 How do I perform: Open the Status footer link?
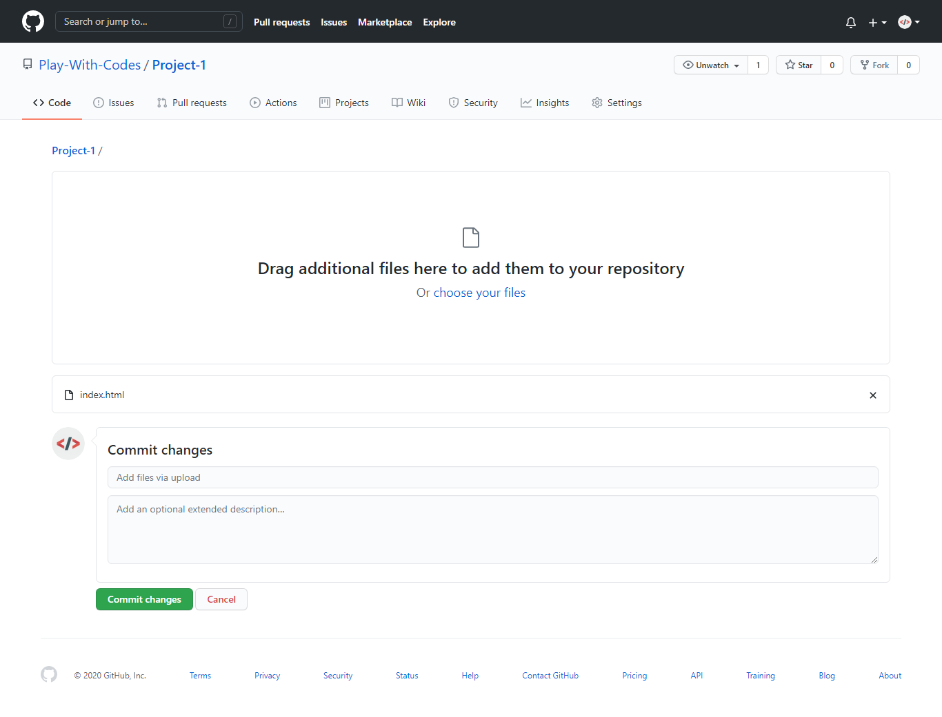407,676
